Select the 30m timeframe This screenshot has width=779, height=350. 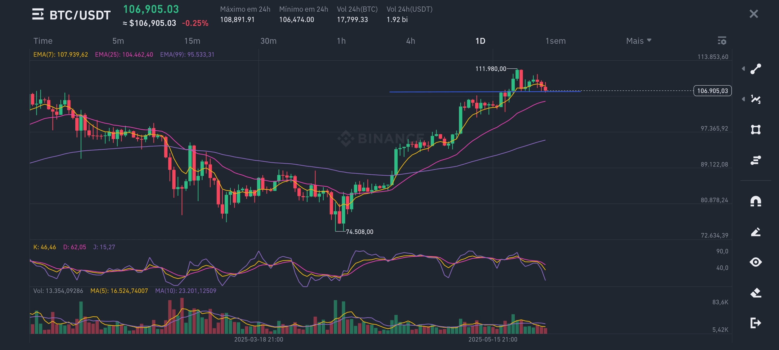coord(268,41)
